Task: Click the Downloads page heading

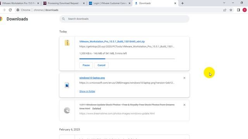Action: pyautogui.click(x=17, y=19)
